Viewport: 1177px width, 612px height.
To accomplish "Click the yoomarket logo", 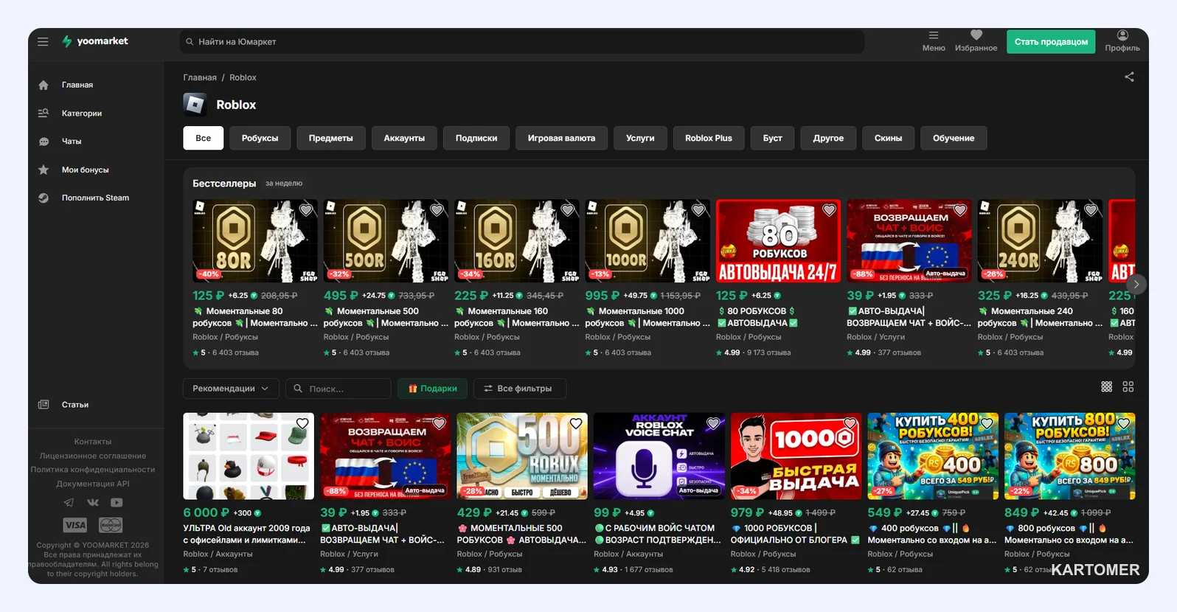I will [95, 41].
